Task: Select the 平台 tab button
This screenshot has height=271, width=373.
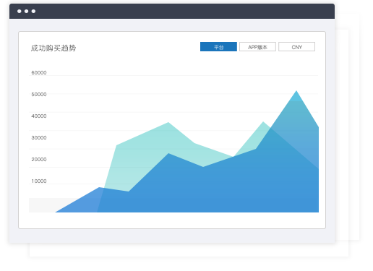Action: (218, 47)
